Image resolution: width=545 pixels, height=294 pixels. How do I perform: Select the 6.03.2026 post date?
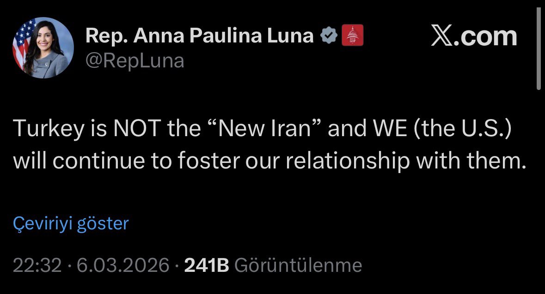122,265
